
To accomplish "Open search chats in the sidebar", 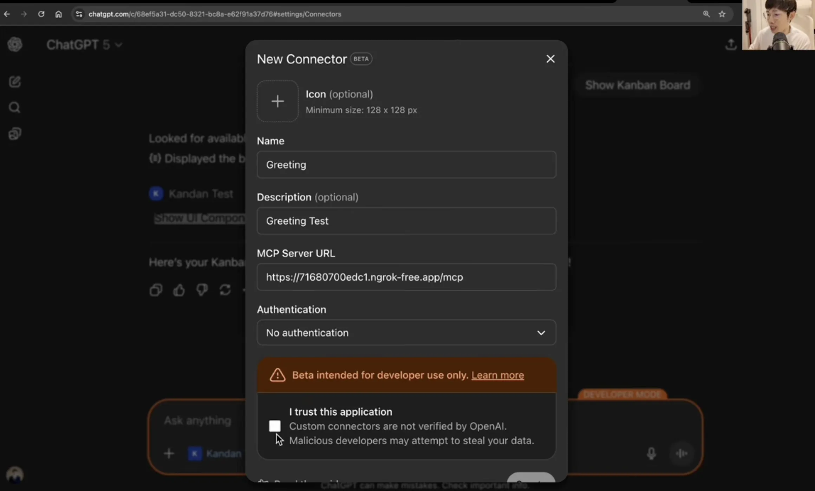I will point(14,107).
